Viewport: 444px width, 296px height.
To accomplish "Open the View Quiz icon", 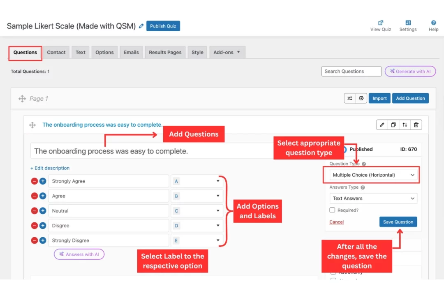I will (381, 23).
